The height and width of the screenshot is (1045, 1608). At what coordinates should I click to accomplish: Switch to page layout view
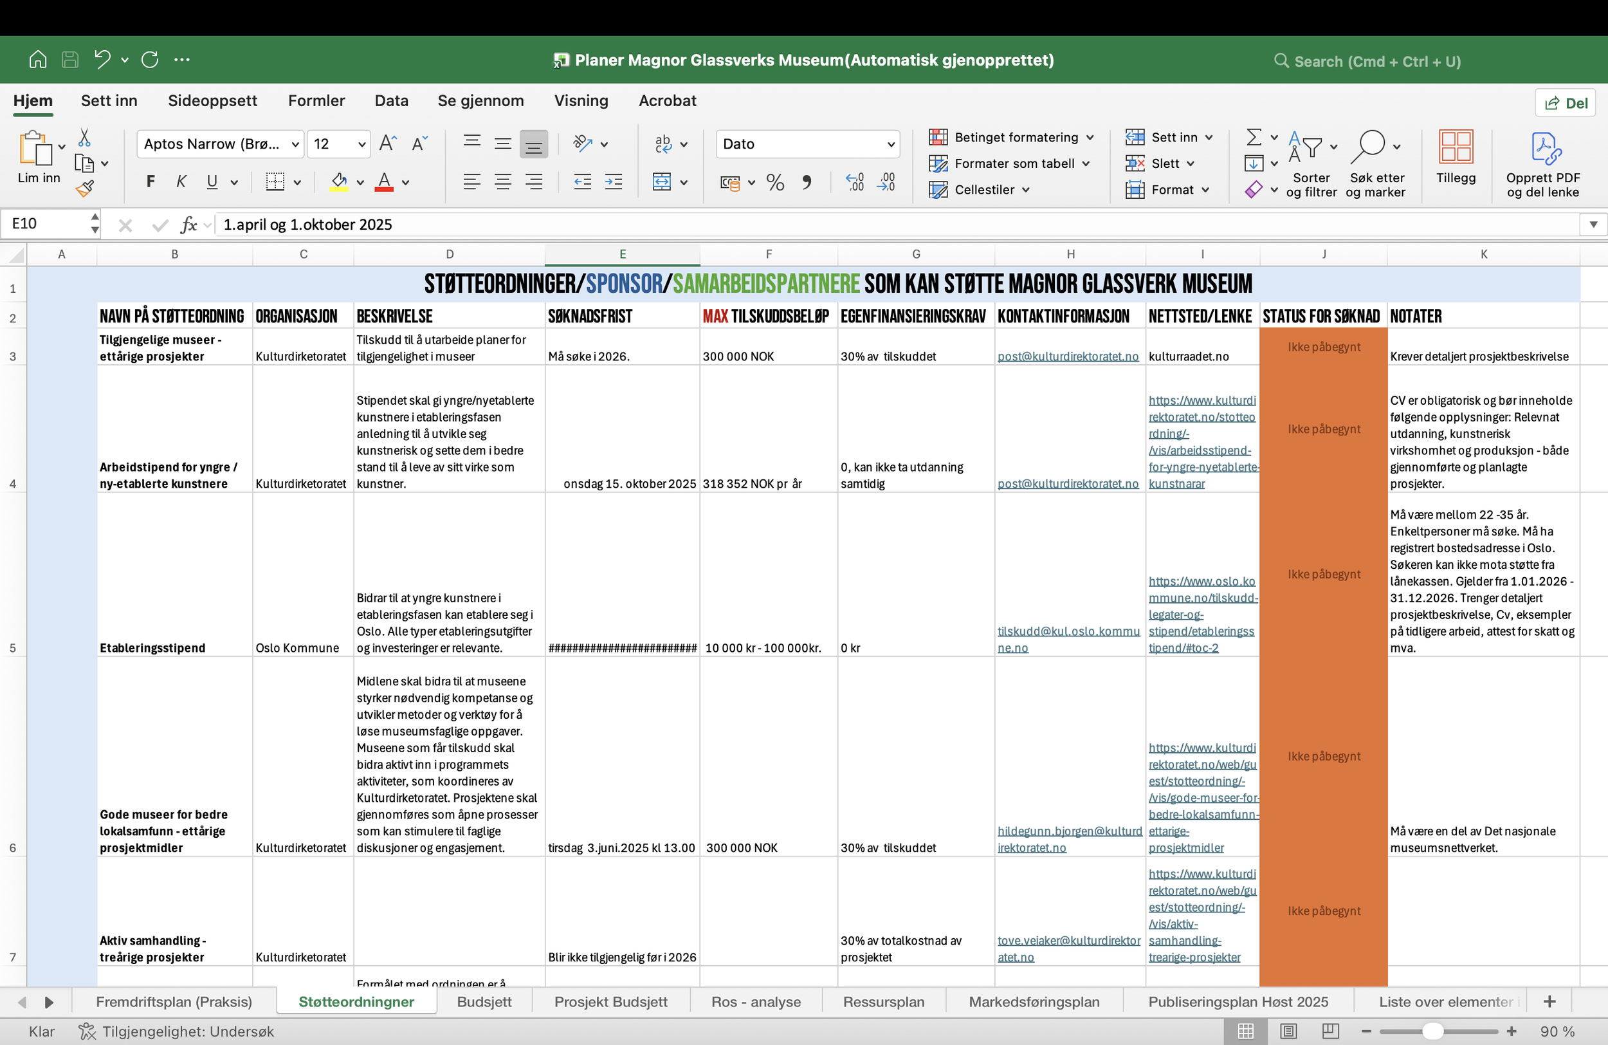click(1288, 1031)
